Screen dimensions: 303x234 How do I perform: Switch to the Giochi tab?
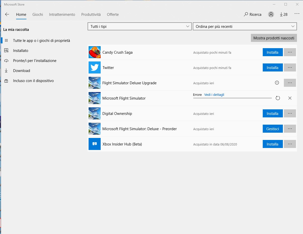(x=38, y=14)
